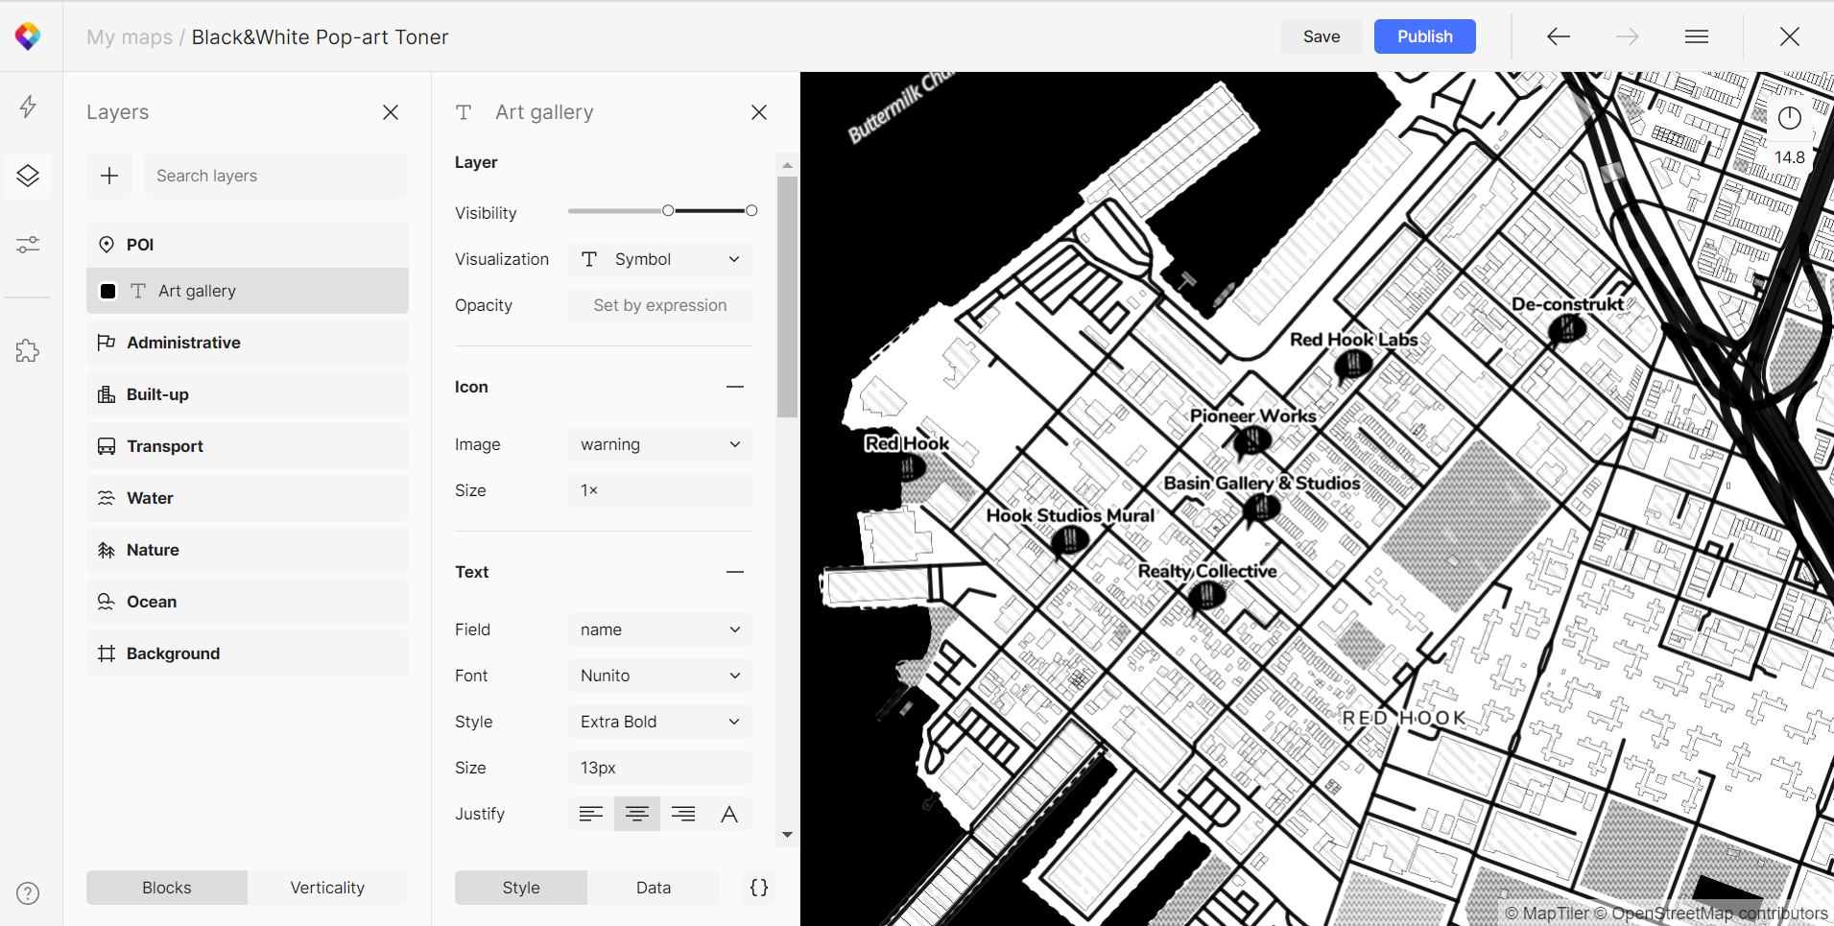Click the puzzle piece extensions icon
This screenshot has width=1834, height=926.
coord(28,351)
